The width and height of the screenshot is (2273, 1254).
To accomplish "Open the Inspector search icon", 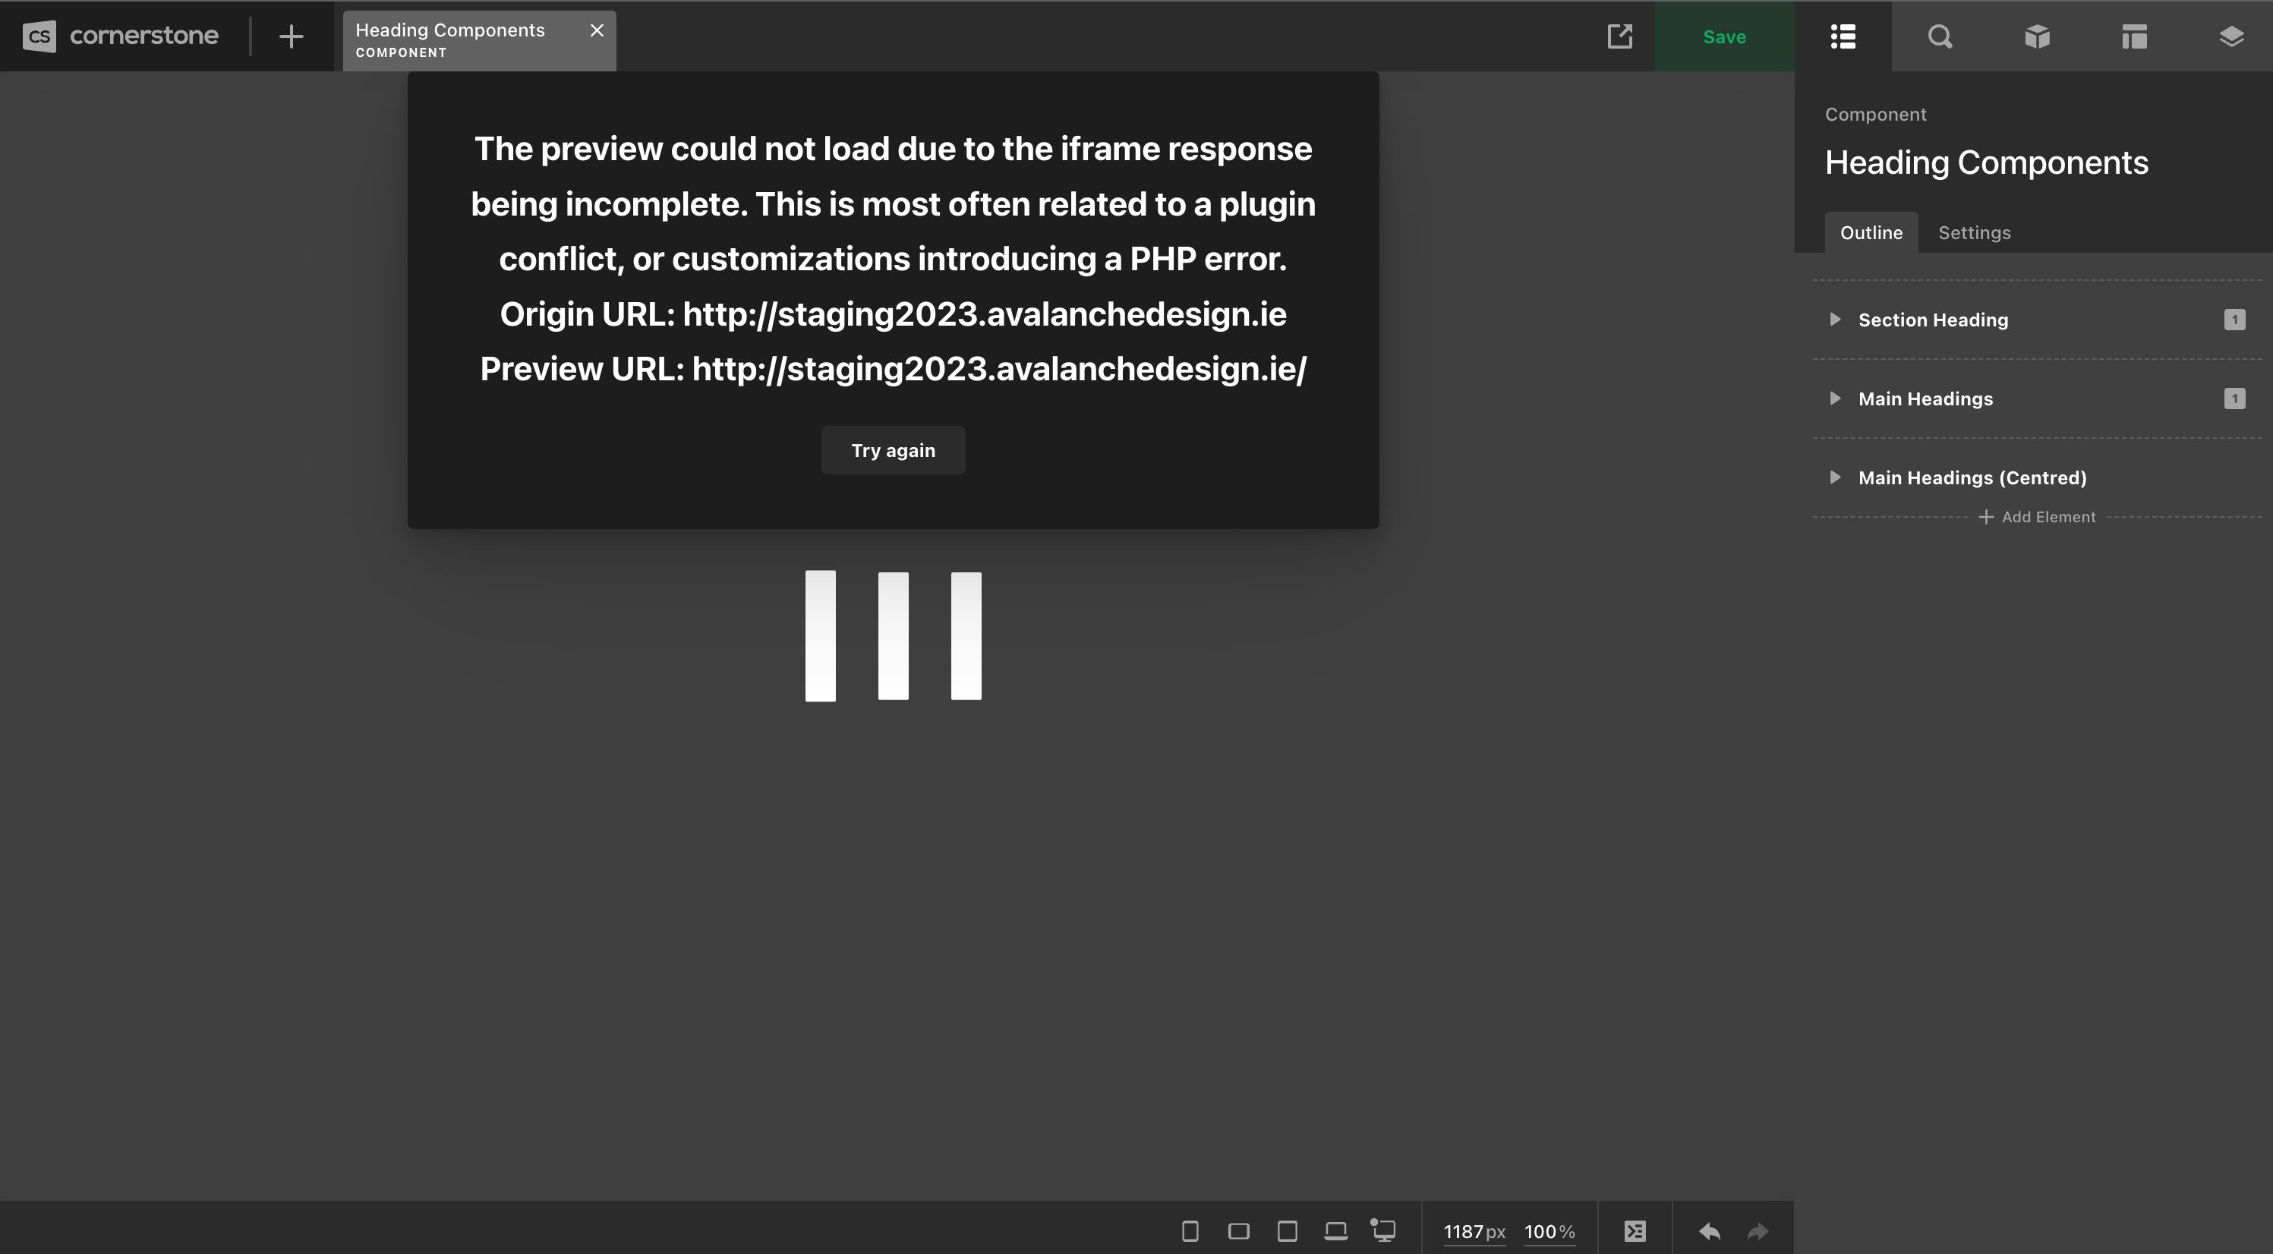I will coord(1940,36).
